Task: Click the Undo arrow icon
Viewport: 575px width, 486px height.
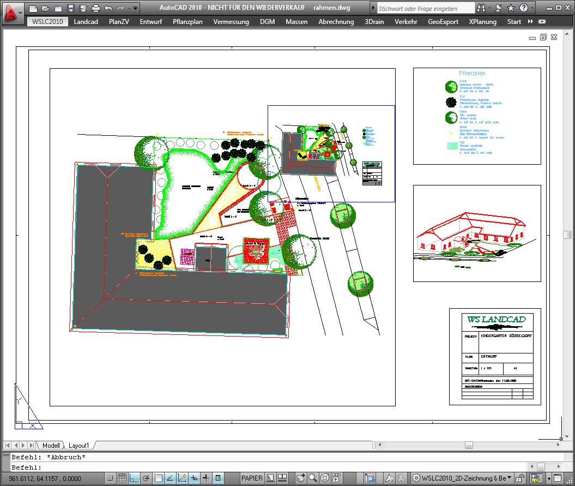Action: pos(108,8)
